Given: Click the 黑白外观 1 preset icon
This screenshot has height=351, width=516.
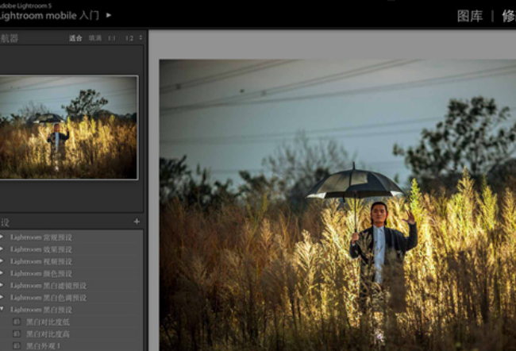Looking at the screenshot, I should [17, 346].
